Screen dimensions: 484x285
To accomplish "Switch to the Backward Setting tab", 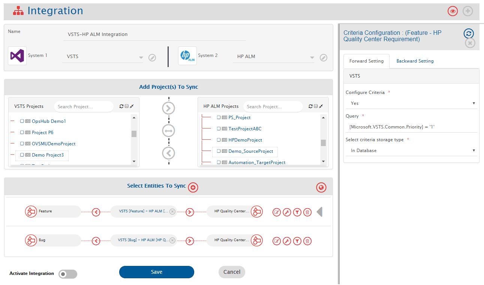I will click(415, 61).
